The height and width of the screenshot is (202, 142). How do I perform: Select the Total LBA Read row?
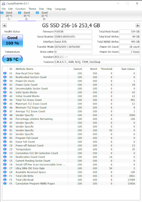[x=69, y=180]
